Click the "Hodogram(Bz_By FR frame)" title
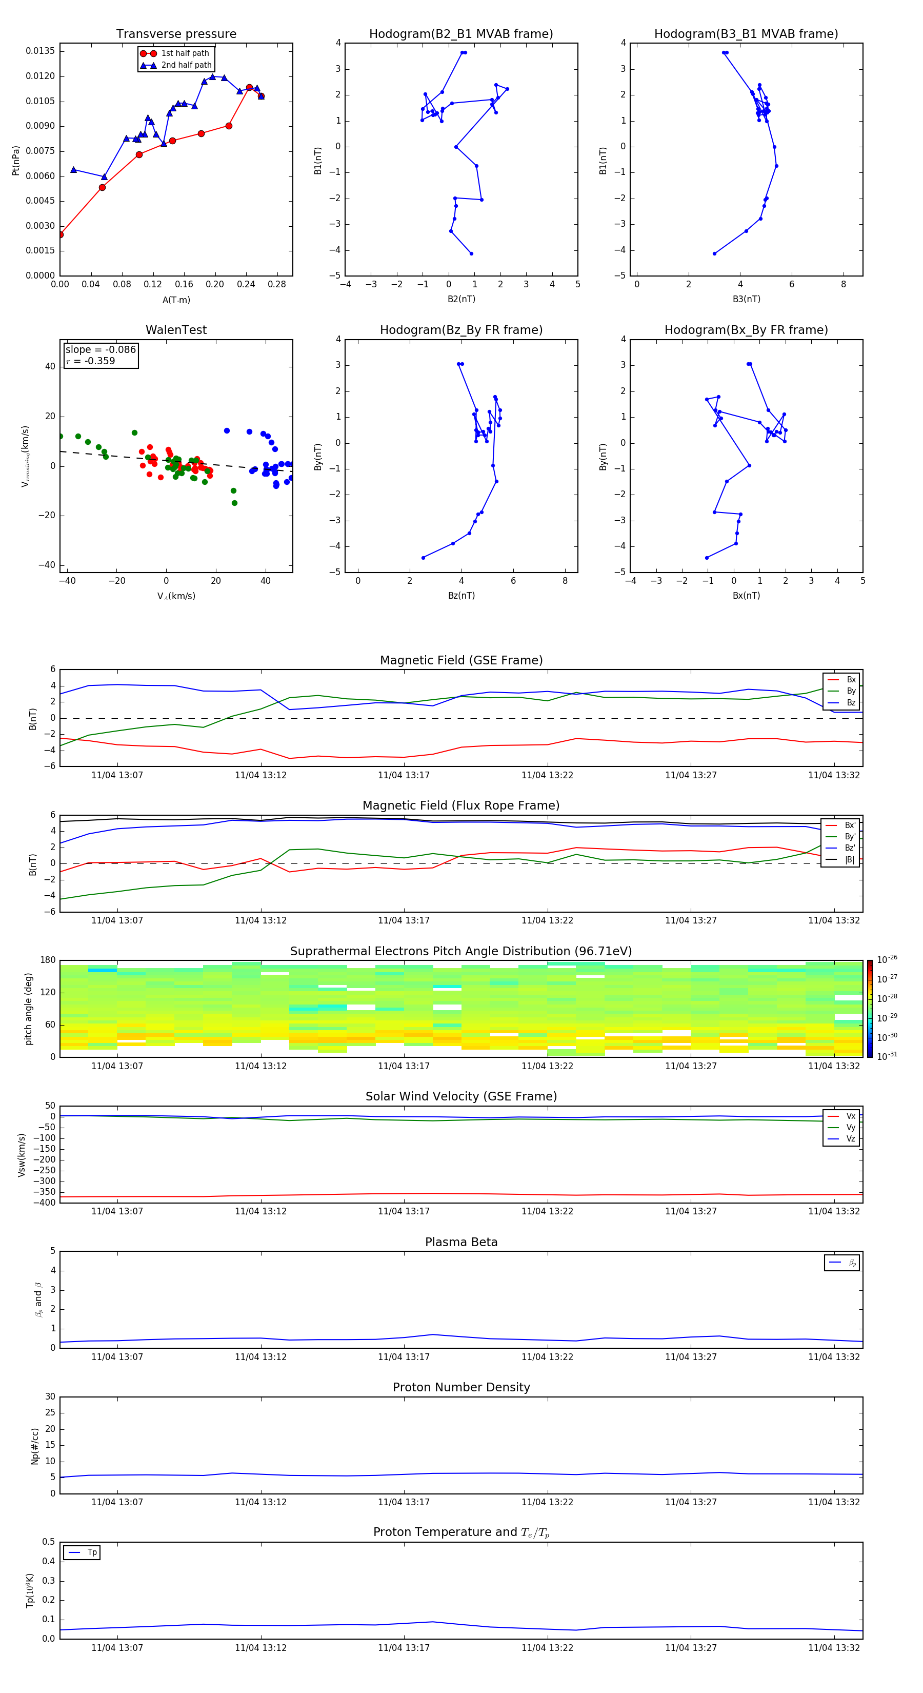Image resolution: width=923 pixels, height=1693 pixels. 461,330
